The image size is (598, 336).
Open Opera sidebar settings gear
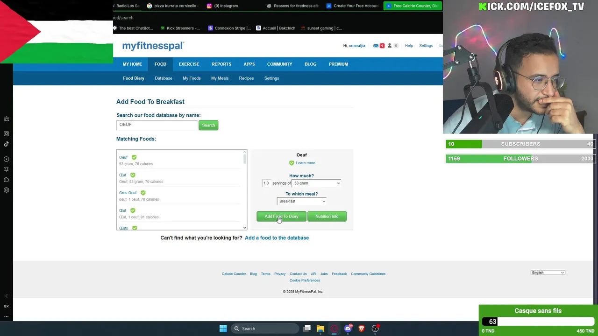(7, 190)
